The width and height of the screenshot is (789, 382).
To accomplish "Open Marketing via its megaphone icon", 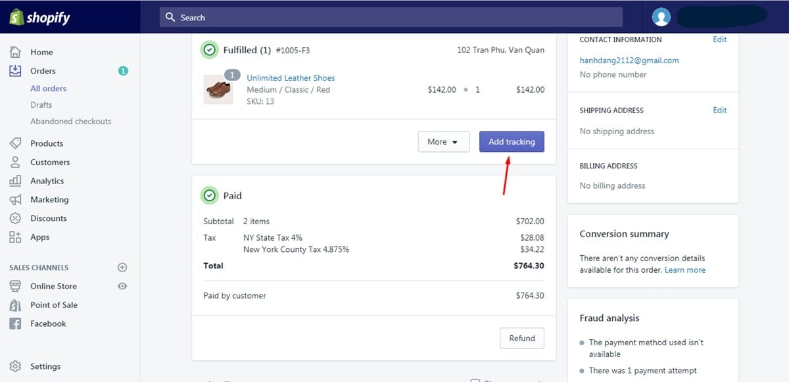I will pyautogui.click(x=16, y=199).
